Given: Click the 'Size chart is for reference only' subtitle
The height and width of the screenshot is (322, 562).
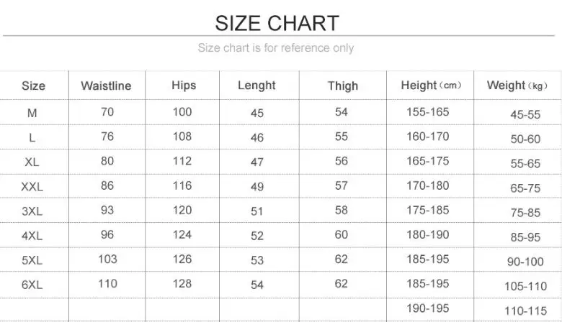Looking at the screenshot, I should pos(276,48).
